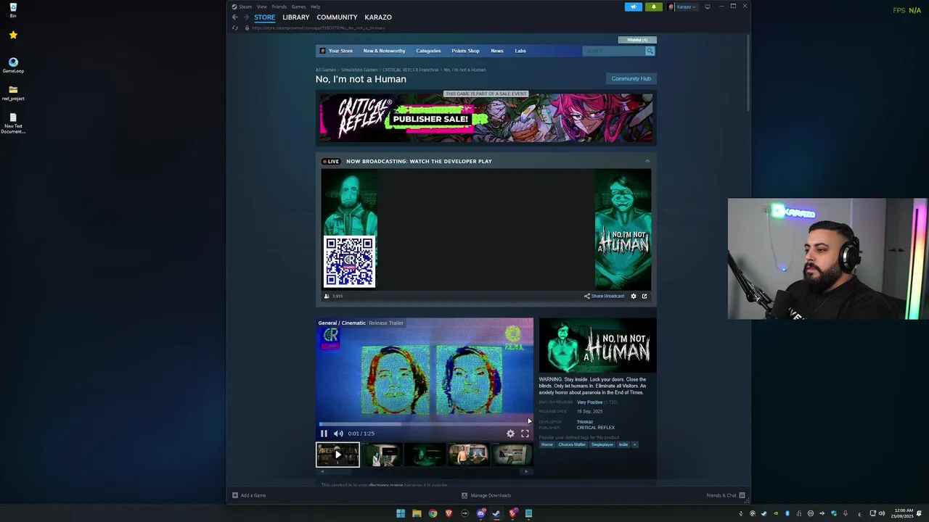The image size is (929, 522).
Task: Open the Points Shop link
Action: [465, 51]
